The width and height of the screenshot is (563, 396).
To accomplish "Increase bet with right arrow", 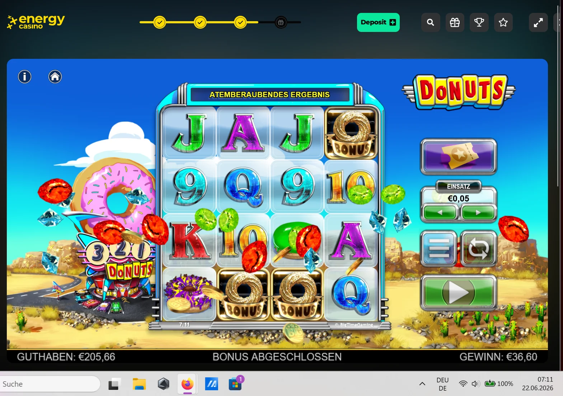I will 478,212.
